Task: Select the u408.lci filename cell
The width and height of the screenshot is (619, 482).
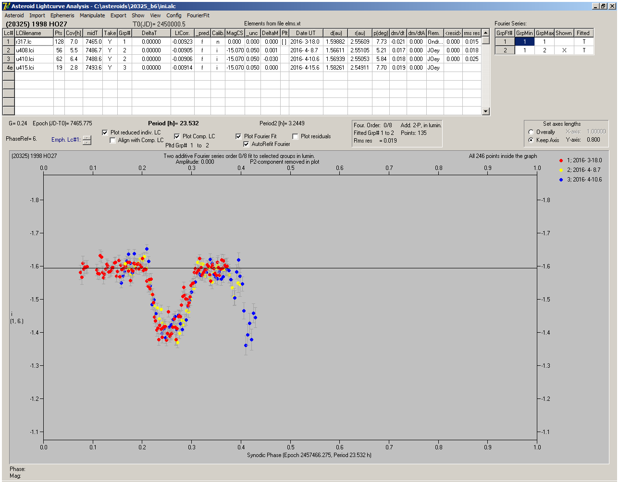Action: (x=34, y=50)
